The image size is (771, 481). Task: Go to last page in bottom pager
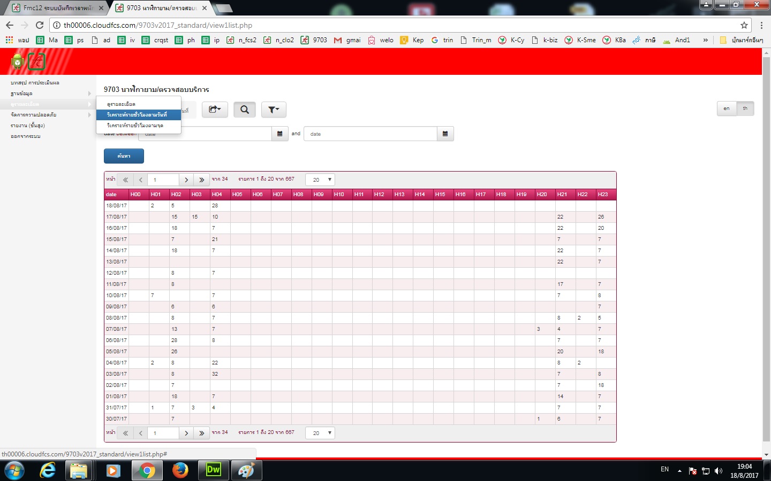(x=201, y=433)
